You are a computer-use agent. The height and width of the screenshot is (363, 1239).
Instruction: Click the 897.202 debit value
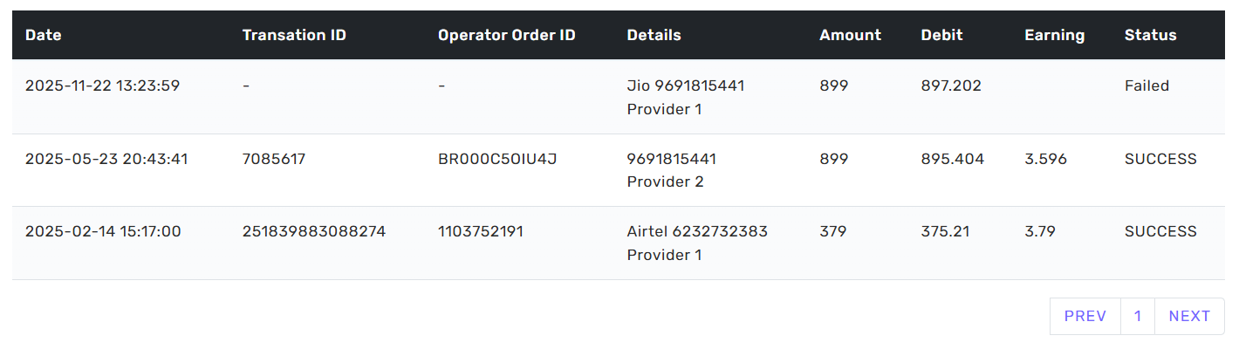(x=950, y=86)
